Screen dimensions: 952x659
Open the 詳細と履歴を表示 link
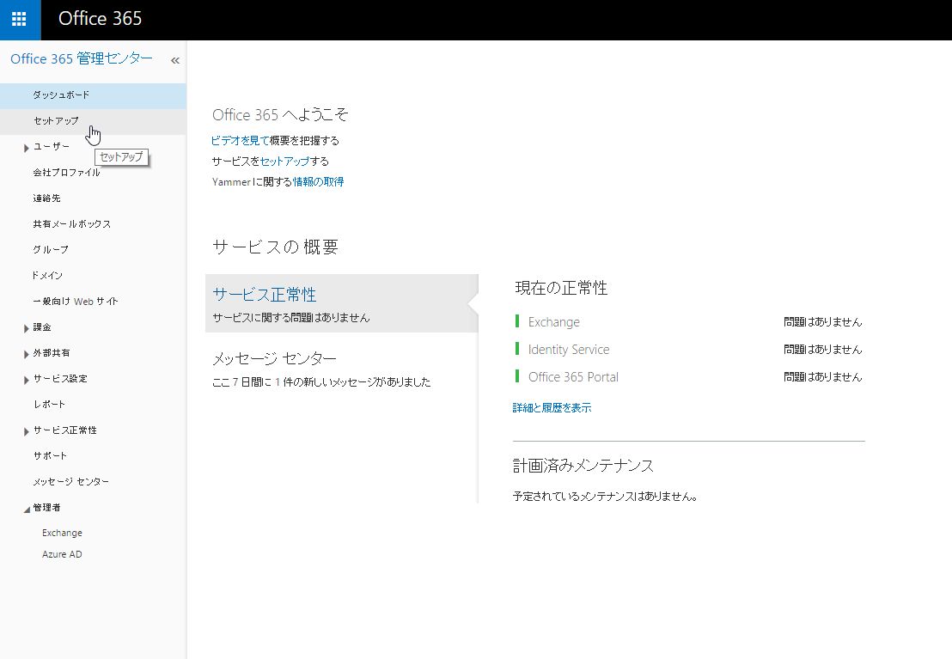coord(552,408)
